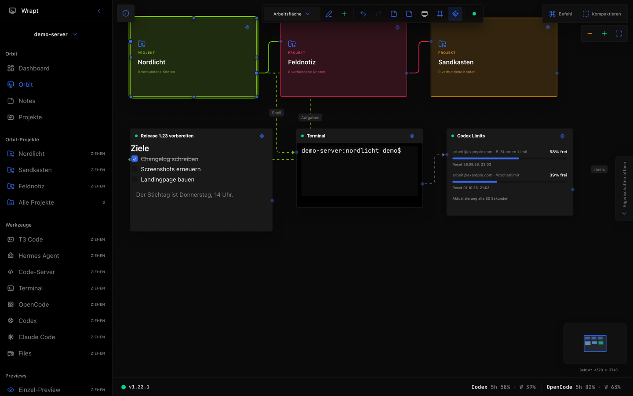This screenshot has height=396, width=633.
Task: Click the green status dot in toolbar
Action: pos(474,14)
